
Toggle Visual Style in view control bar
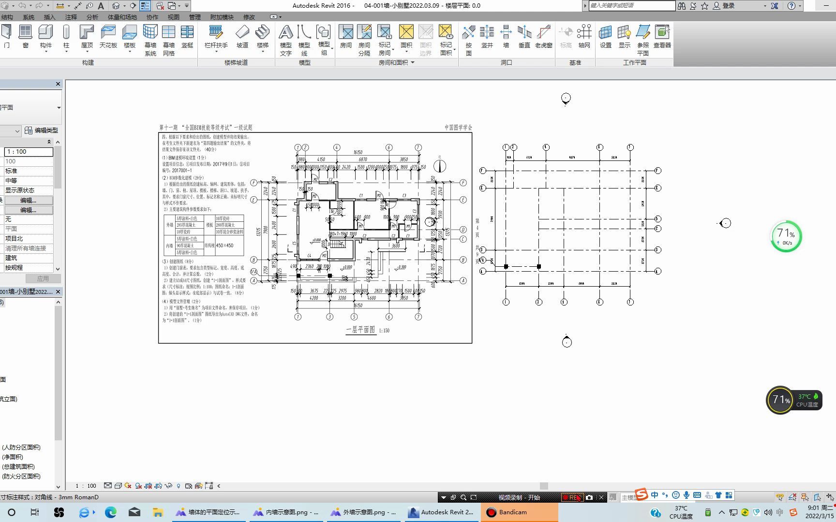coord(118,486)
